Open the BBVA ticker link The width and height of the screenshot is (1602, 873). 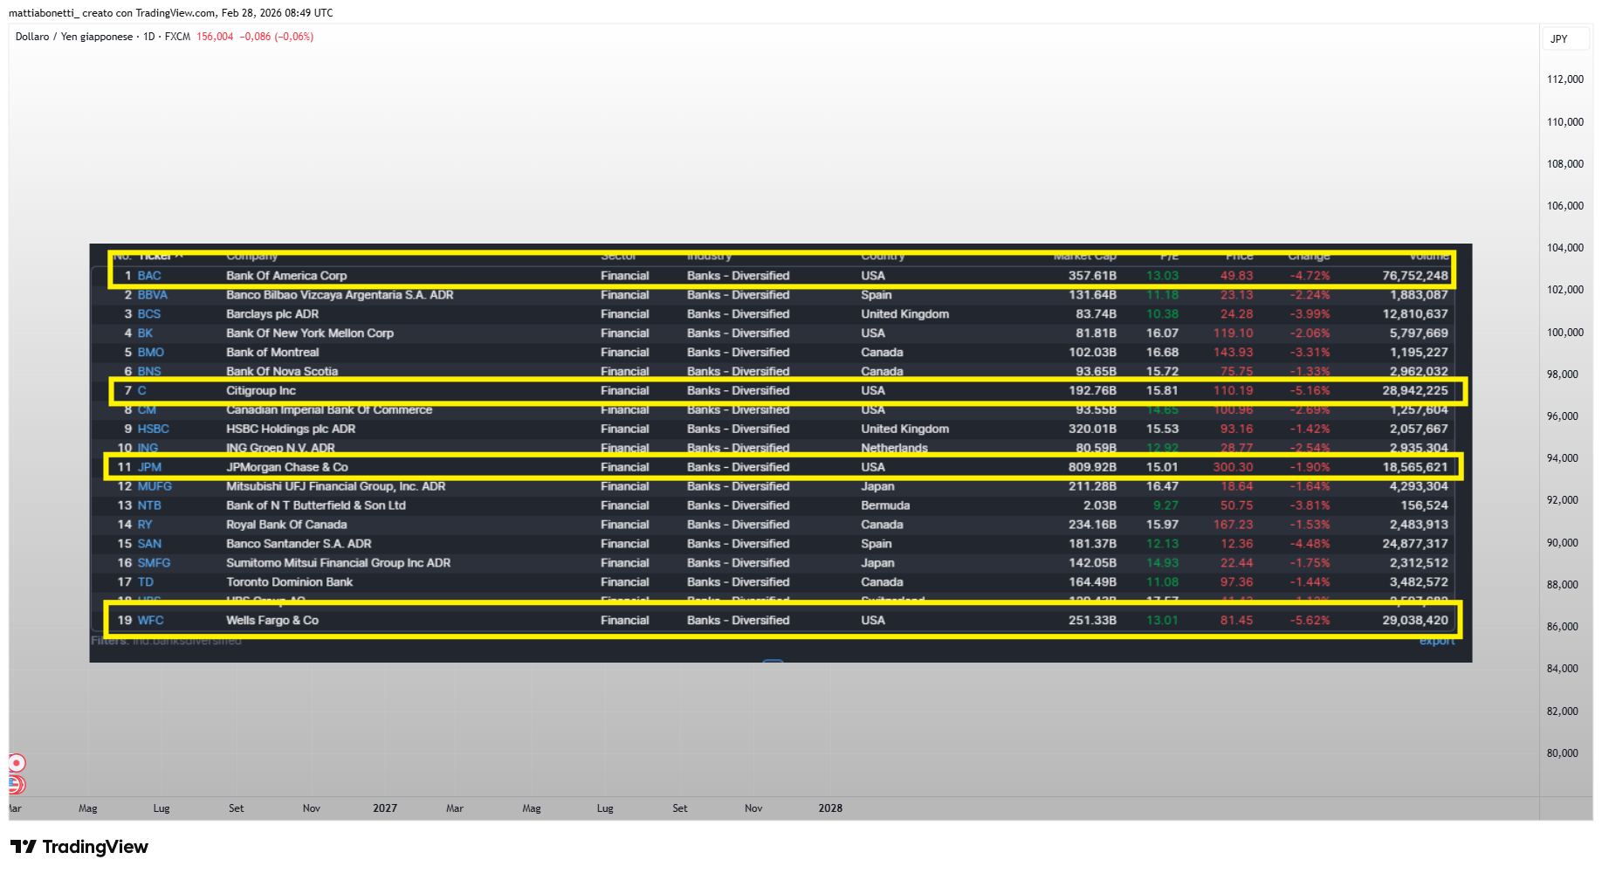[152, 295]
